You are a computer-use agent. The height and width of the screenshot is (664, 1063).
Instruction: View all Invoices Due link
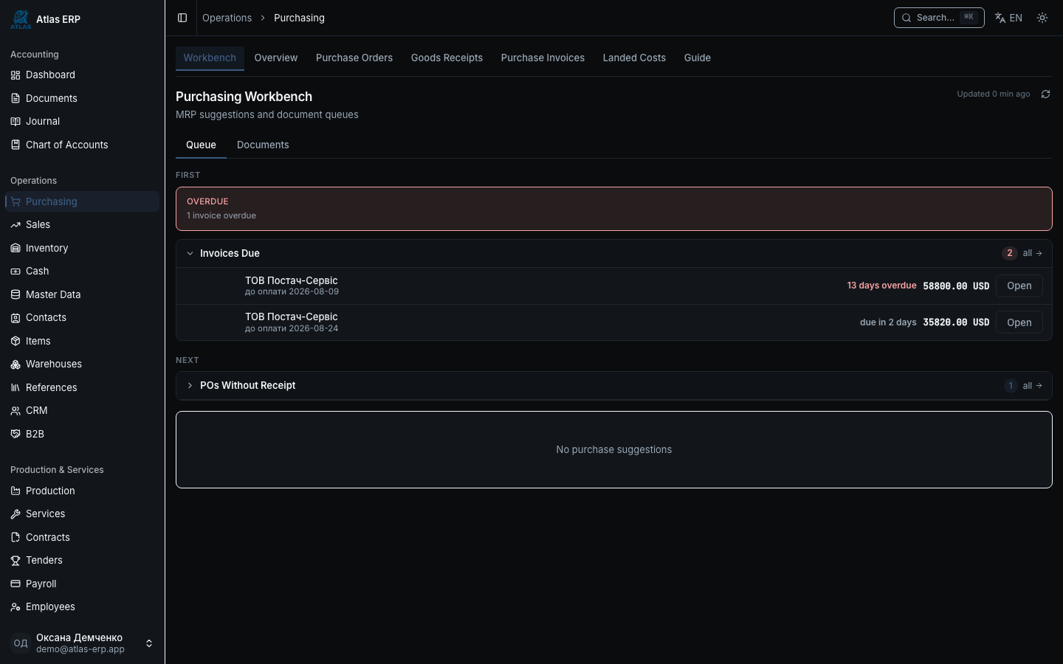tap(1032, 253)
